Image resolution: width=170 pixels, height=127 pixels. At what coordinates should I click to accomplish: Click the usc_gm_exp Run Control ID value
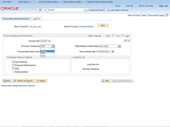[x=35, y=26]
